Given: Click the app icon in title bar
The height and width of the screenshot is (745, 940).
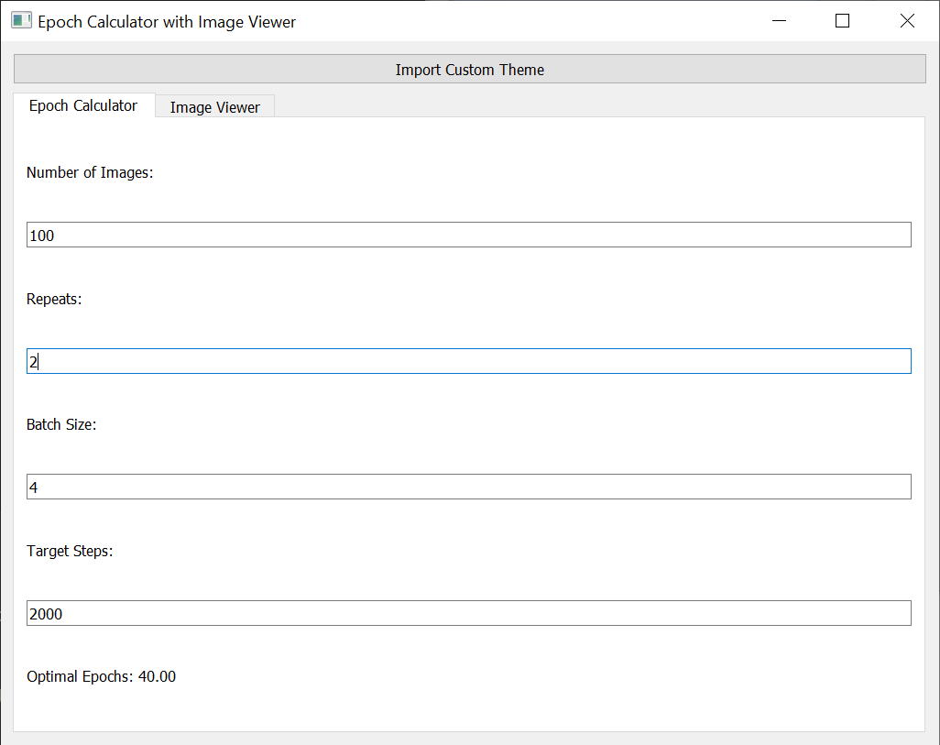Looking at the screenshot, I should pos(21,20).
